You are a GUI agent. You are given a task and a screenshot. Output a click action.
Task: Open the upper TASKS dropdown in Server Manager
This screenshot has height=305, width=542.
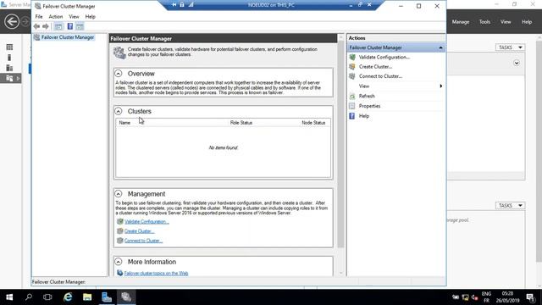510,47
